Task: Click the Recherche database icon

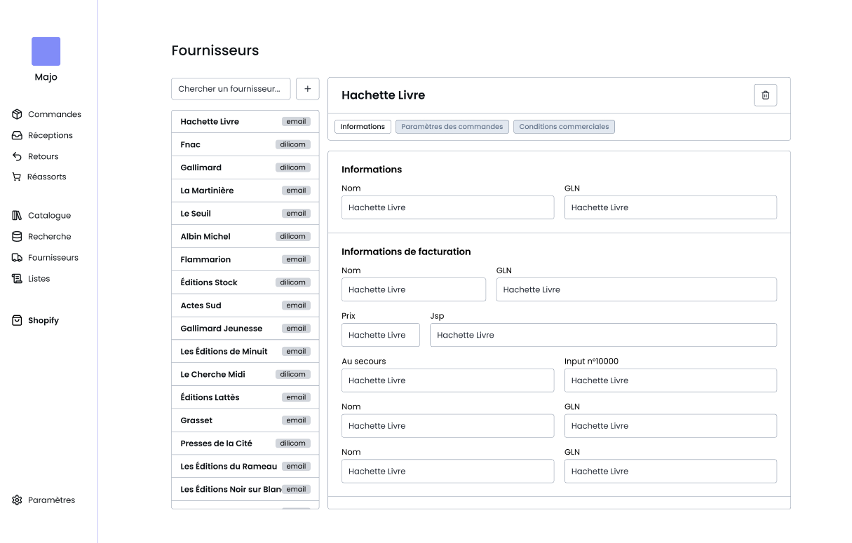Action: (18, 237)
